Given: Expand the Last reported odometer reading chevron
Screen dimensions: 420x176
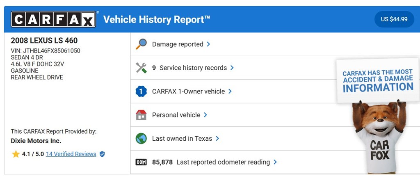Looking at the screenshot, I should pyautogui.click(x=275, y=162).
